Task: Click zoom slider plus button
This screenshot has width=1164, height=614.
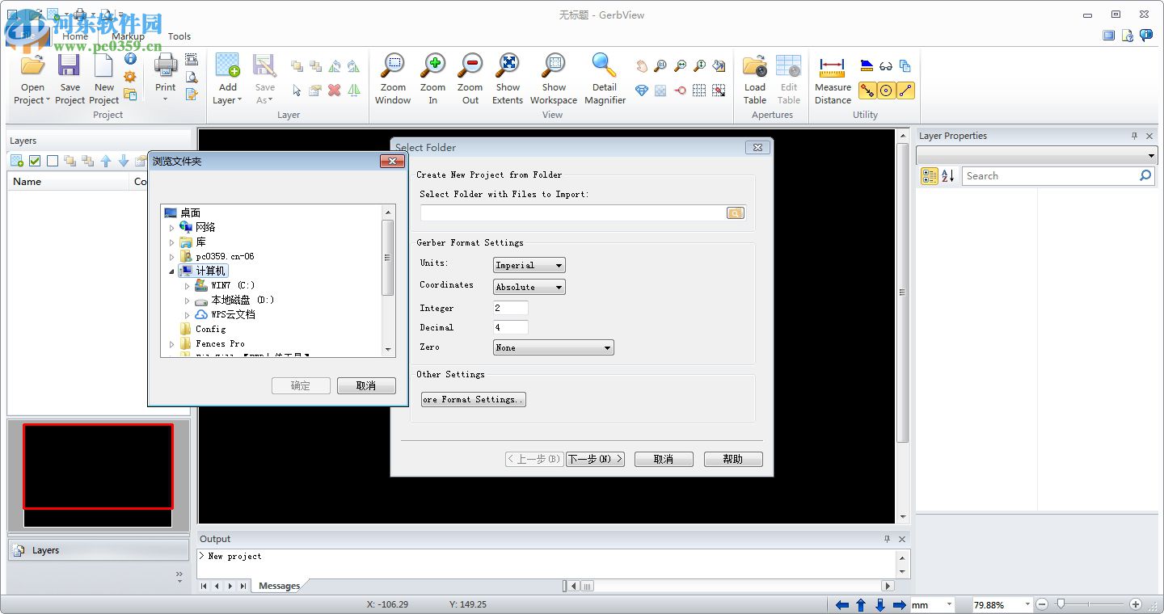Action: click(1136, 604)
